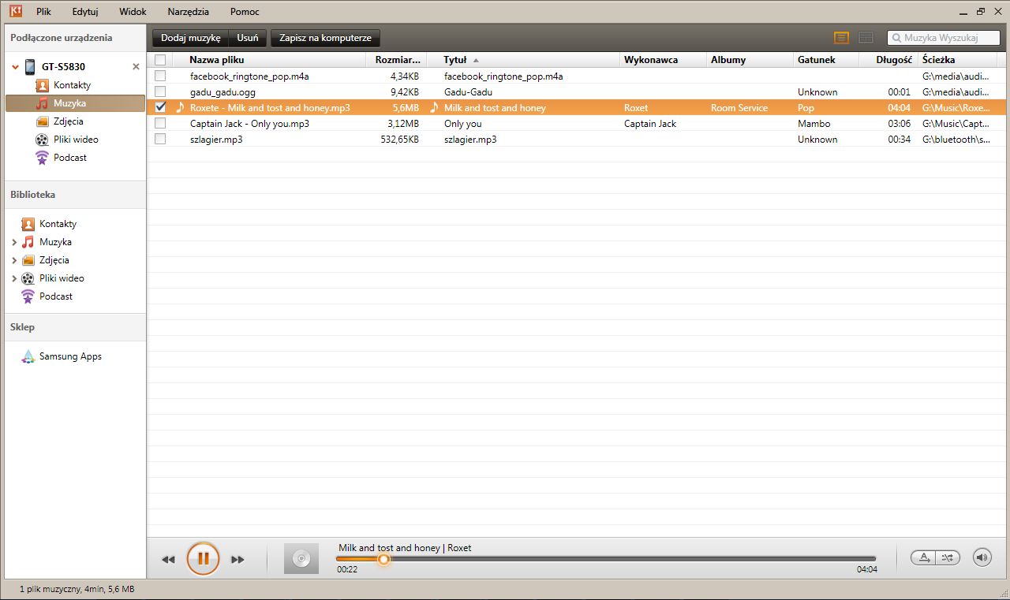Expand library Pliki wideo tree node
The image size is (1010, 600).
pyautogui.click(x=14, y=278)
